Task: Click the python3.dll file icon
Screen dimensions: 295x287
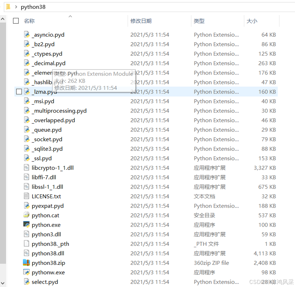Action: 27,234
